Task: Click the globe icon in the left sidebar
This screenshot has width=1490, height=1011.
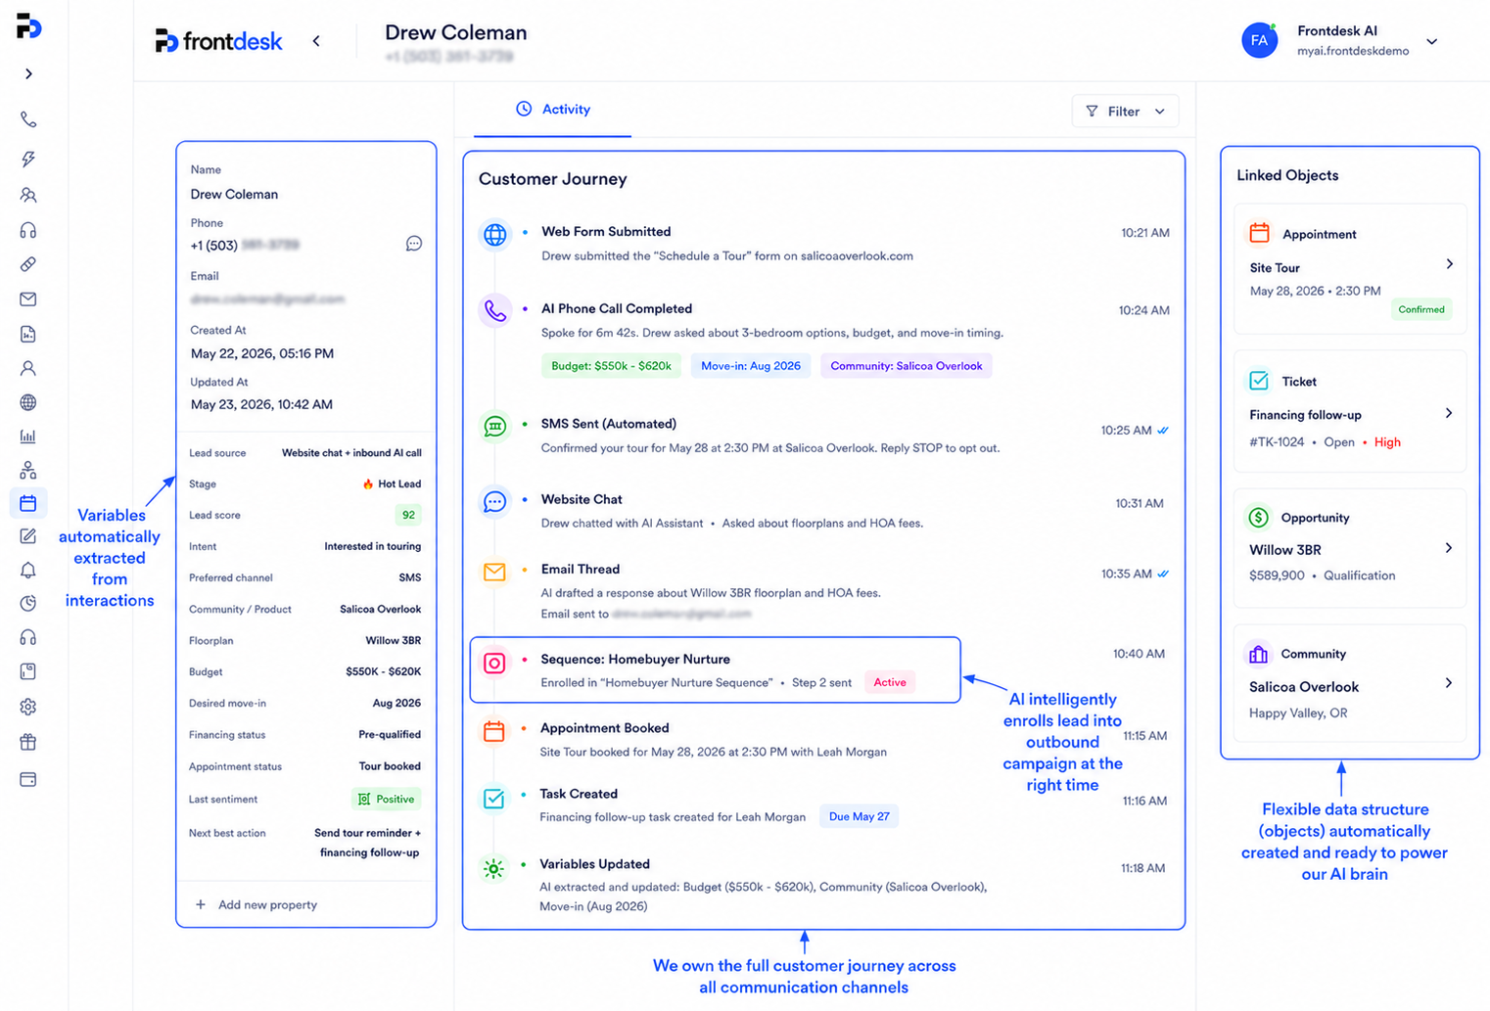Action: 28,402
